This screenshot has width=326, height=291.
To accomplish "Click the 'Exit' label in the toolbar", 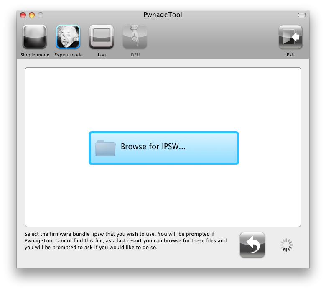I will pos(290,55).
